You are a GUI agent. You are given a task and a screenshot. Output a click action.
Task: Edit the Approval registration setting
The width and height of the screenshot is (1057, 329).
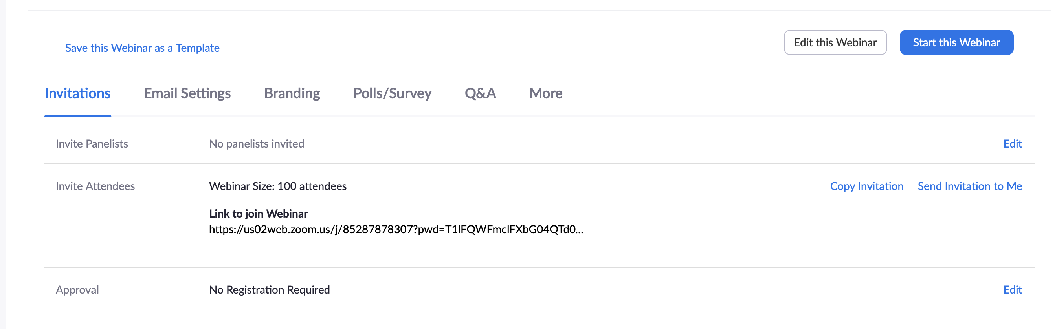click(1012, 290)
